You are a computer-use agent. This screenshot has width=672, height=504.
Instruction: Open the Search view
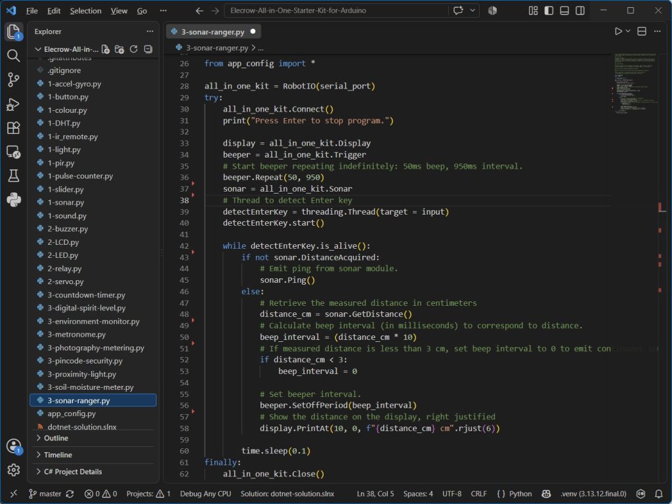tap(13, 55)
